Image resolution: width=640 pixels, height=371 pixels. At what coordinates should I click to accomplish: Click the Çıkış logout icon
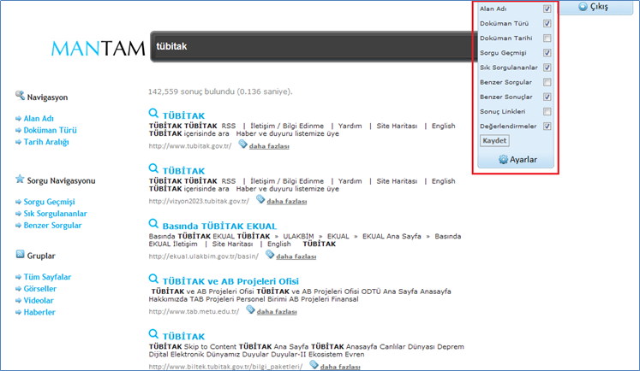point(583,7)
